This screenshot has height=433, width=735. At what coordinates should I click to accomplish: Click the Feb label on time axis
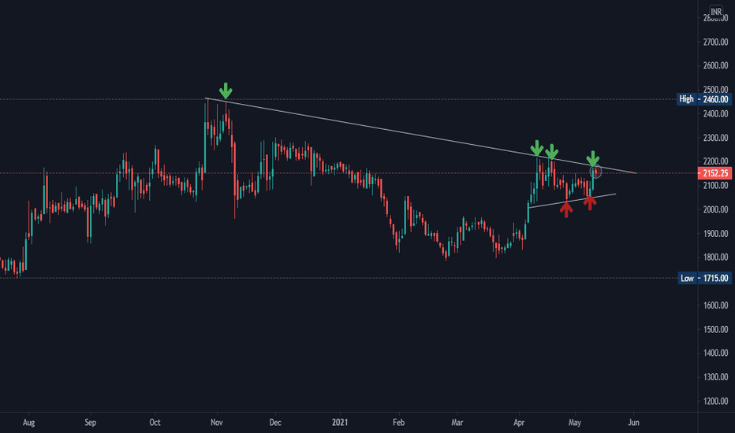pyautogui.click(x=398, y=422)
